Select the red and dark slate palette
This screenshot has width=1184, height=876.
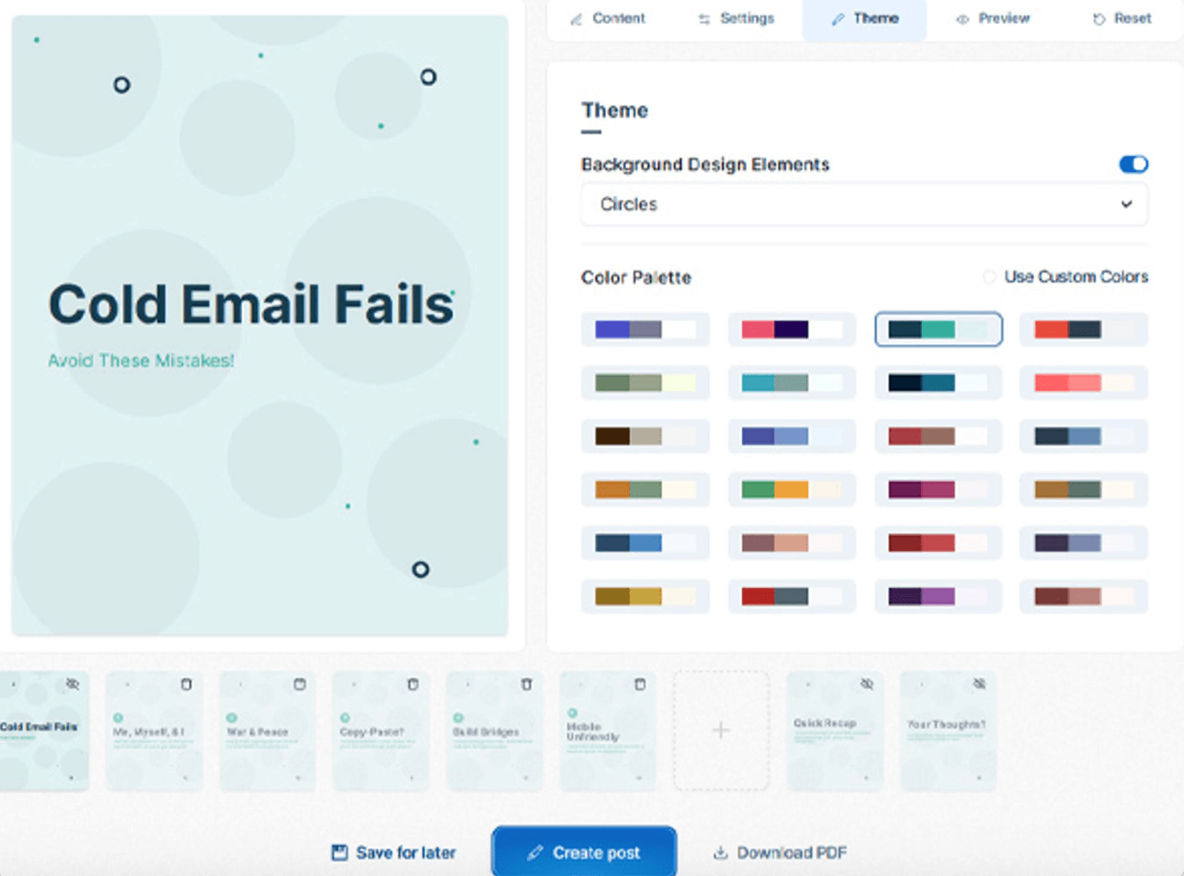1083,330
